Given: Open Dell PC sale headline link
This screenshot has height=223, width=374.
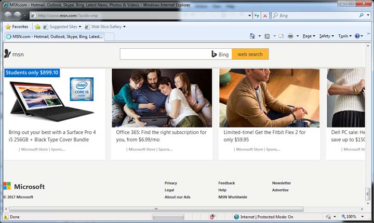Looking at the screenshot, I should [x=348, y=136].
